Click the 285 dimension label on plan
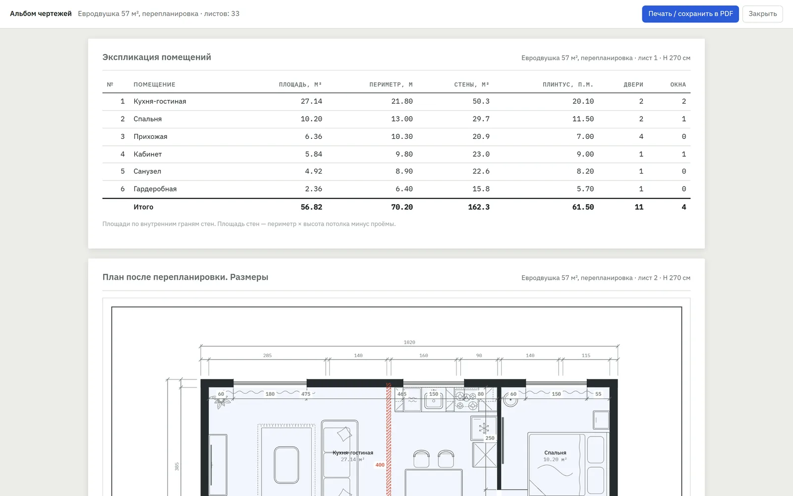The image size is (793, 496). point(268,356)
